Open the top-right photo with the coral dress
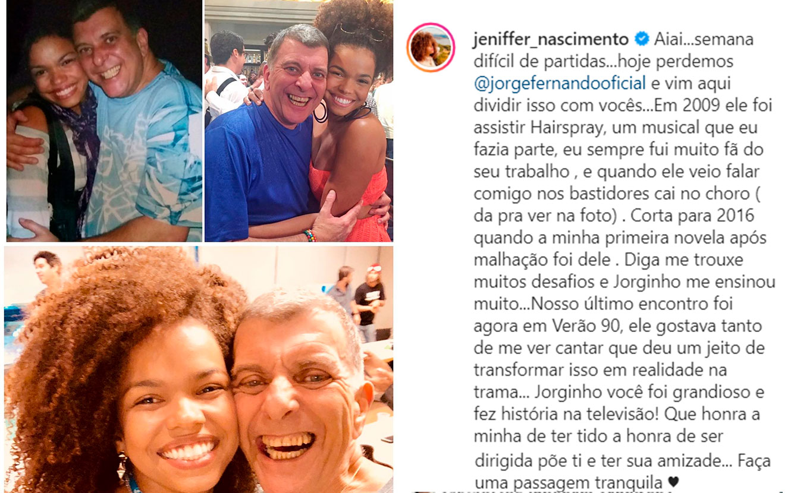794x493 pixels. pyautogui.click(x=299, y=121)
